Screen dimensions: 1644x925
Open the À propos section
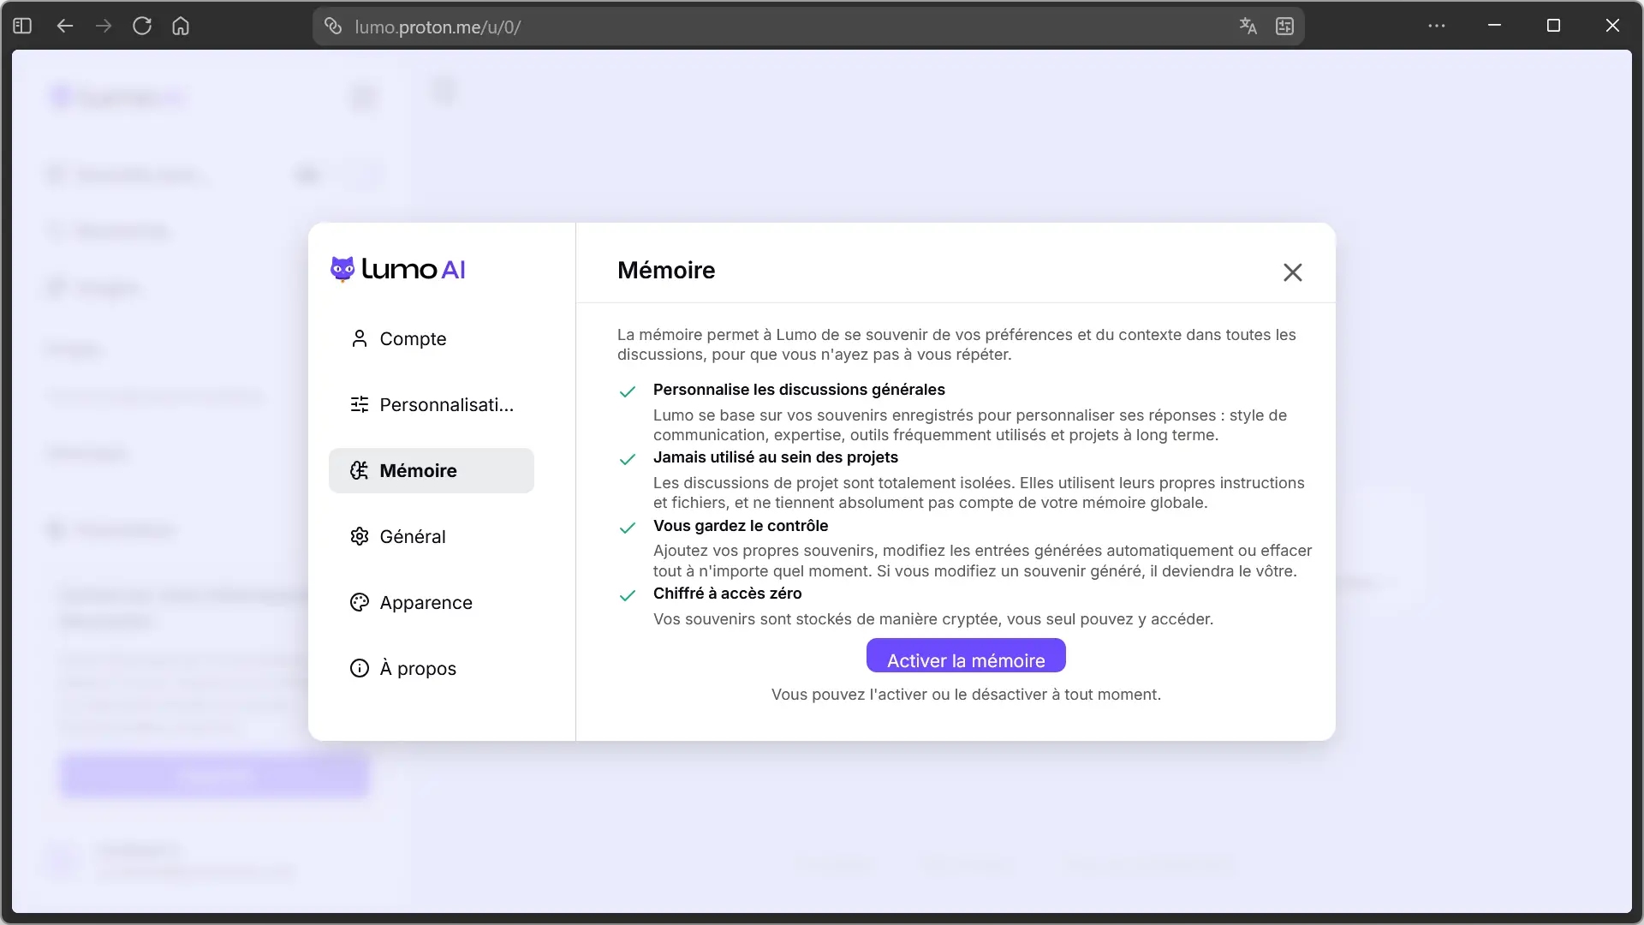[x=431, y=668]
